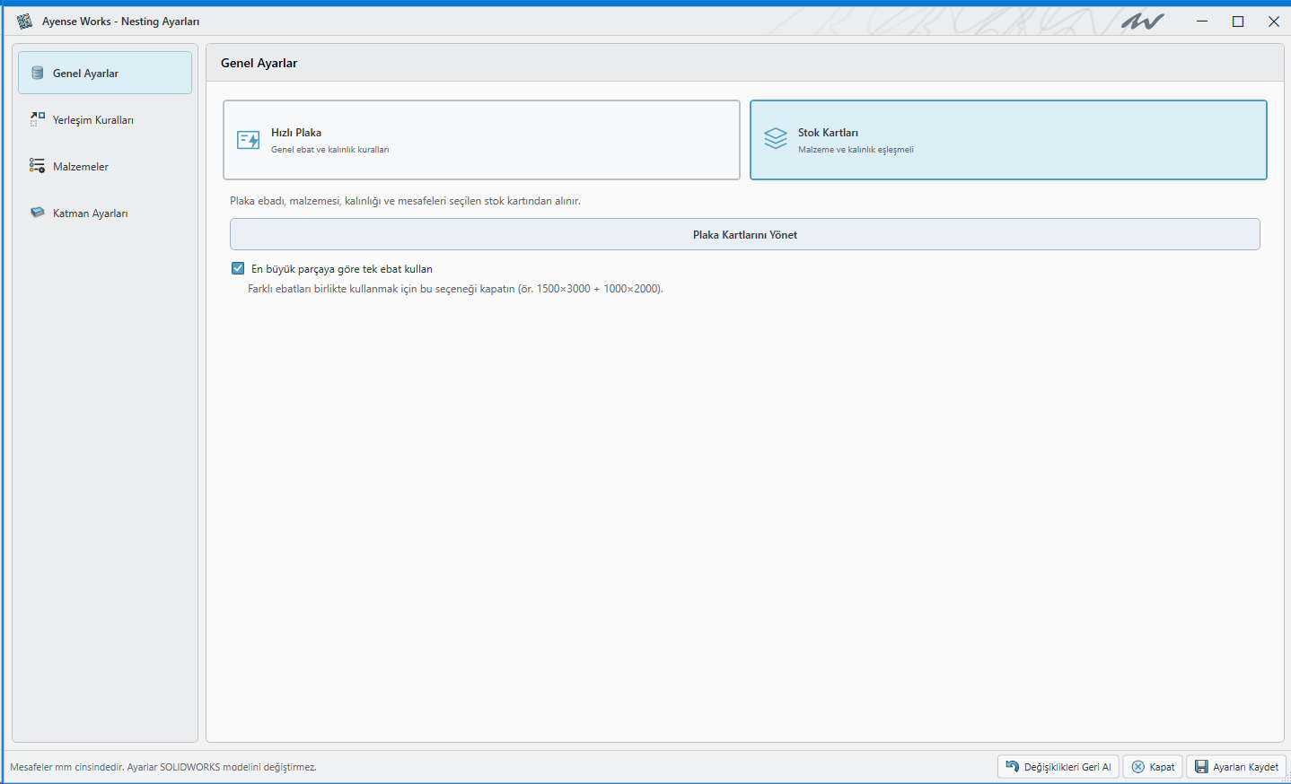Image resolution: width=1291 pixels, height=784 pixels.
Task: Click the undo arrow icon on Değişiklikleri Geri Al
Action: 1013,766
